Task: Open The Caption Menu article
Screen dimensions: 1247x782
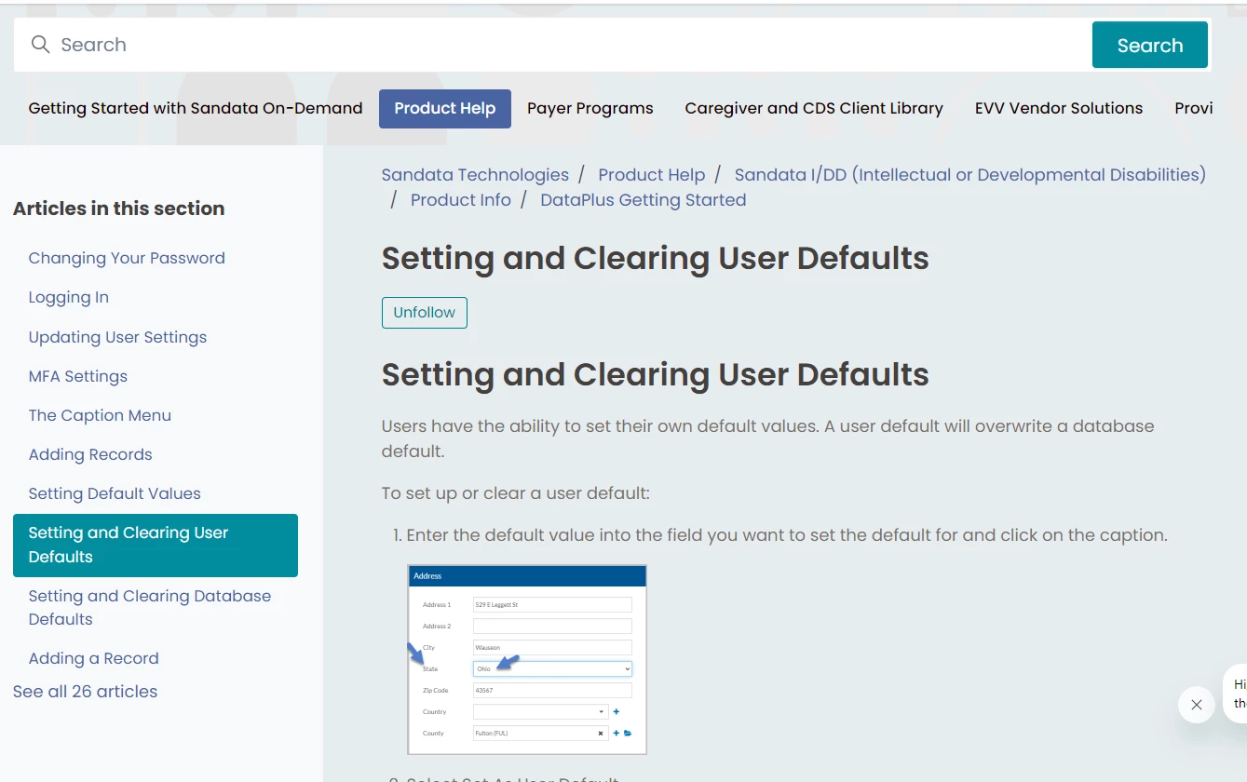Action: (x=100, y=415)
